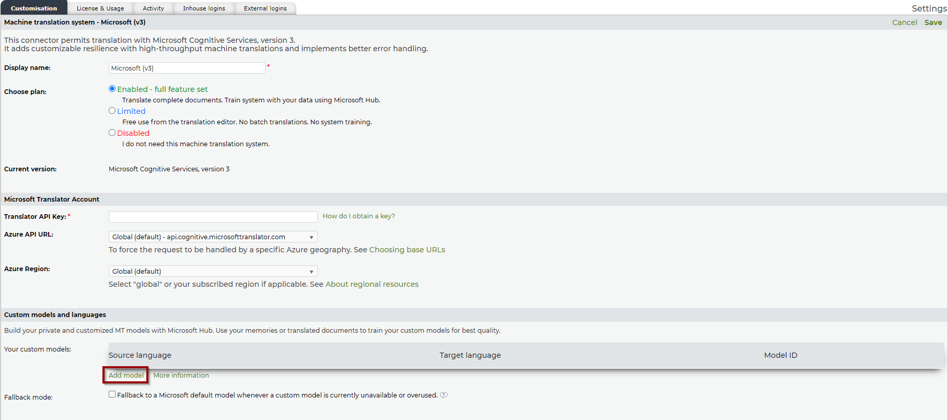Click the help icon beside the Fallback option
This screenshot has height=420, width=948.
[x=444, y=395]
